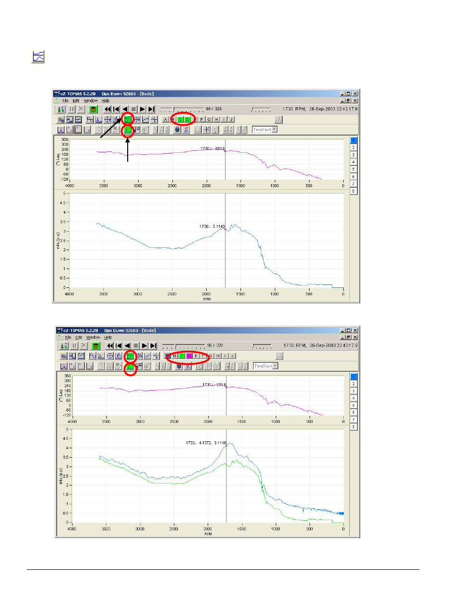The image size is (474, 613).
Task: Toggle magenta channel D in the bottom window
Action: point(189,356)
